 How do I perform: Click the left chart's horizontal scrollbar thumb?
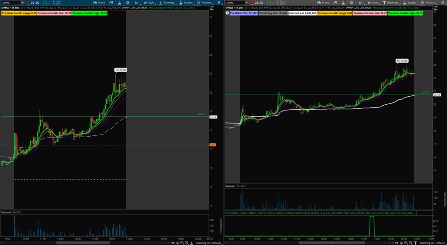coord(83,243)
